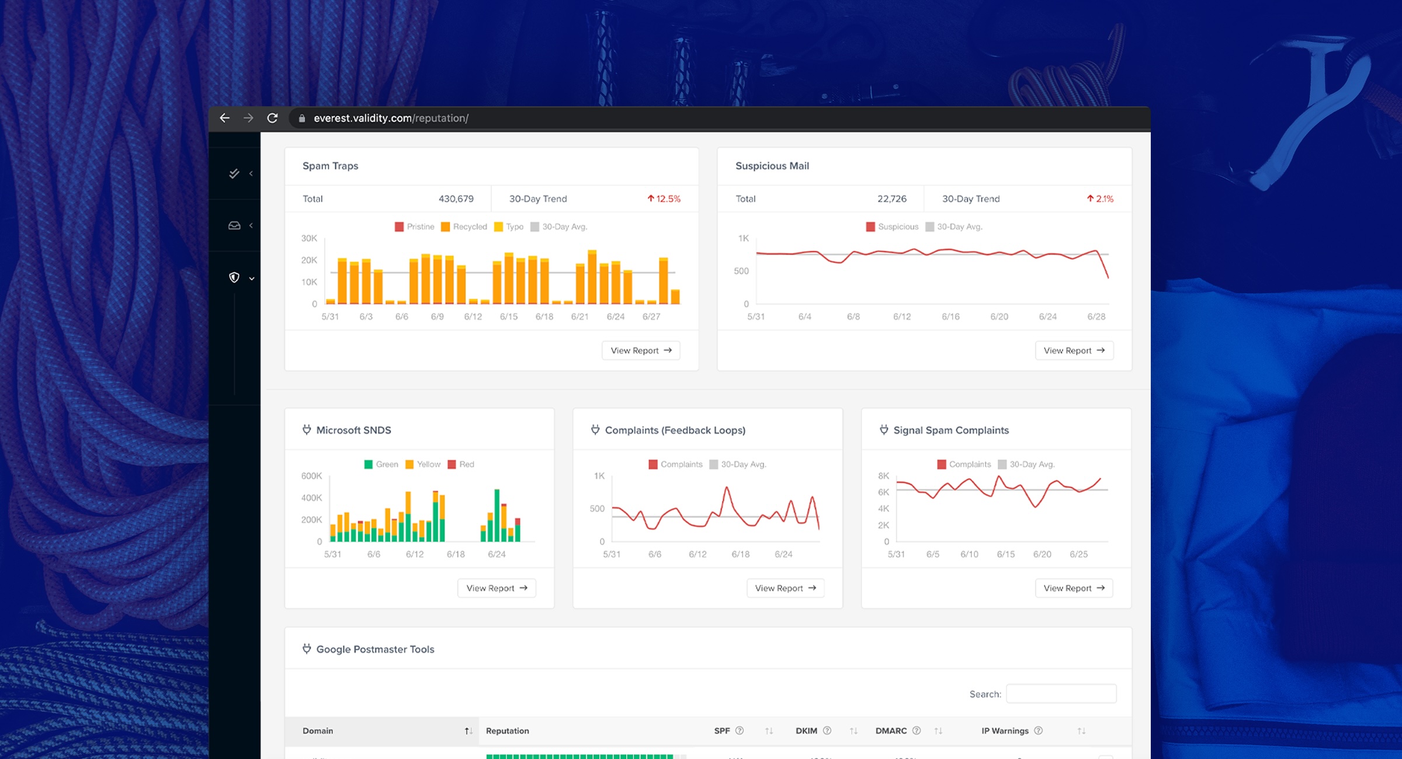Image resolution: width=1402 pixels, height=759 pixels.
Task: Click the Spam Traps 12.5% trend value
Action: click(664, 199)
